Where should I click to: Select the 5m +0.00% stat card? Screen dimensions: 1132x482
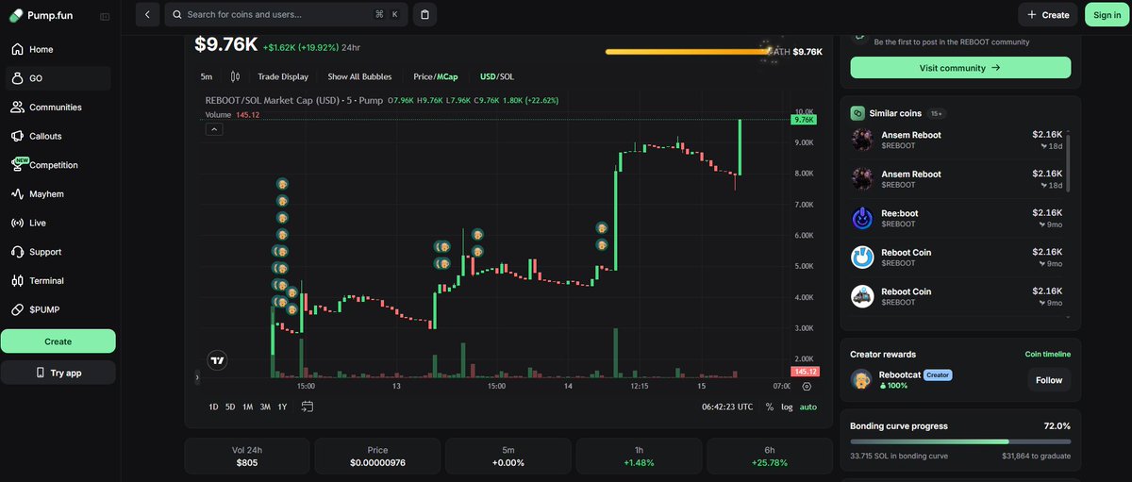click(508, 457)
